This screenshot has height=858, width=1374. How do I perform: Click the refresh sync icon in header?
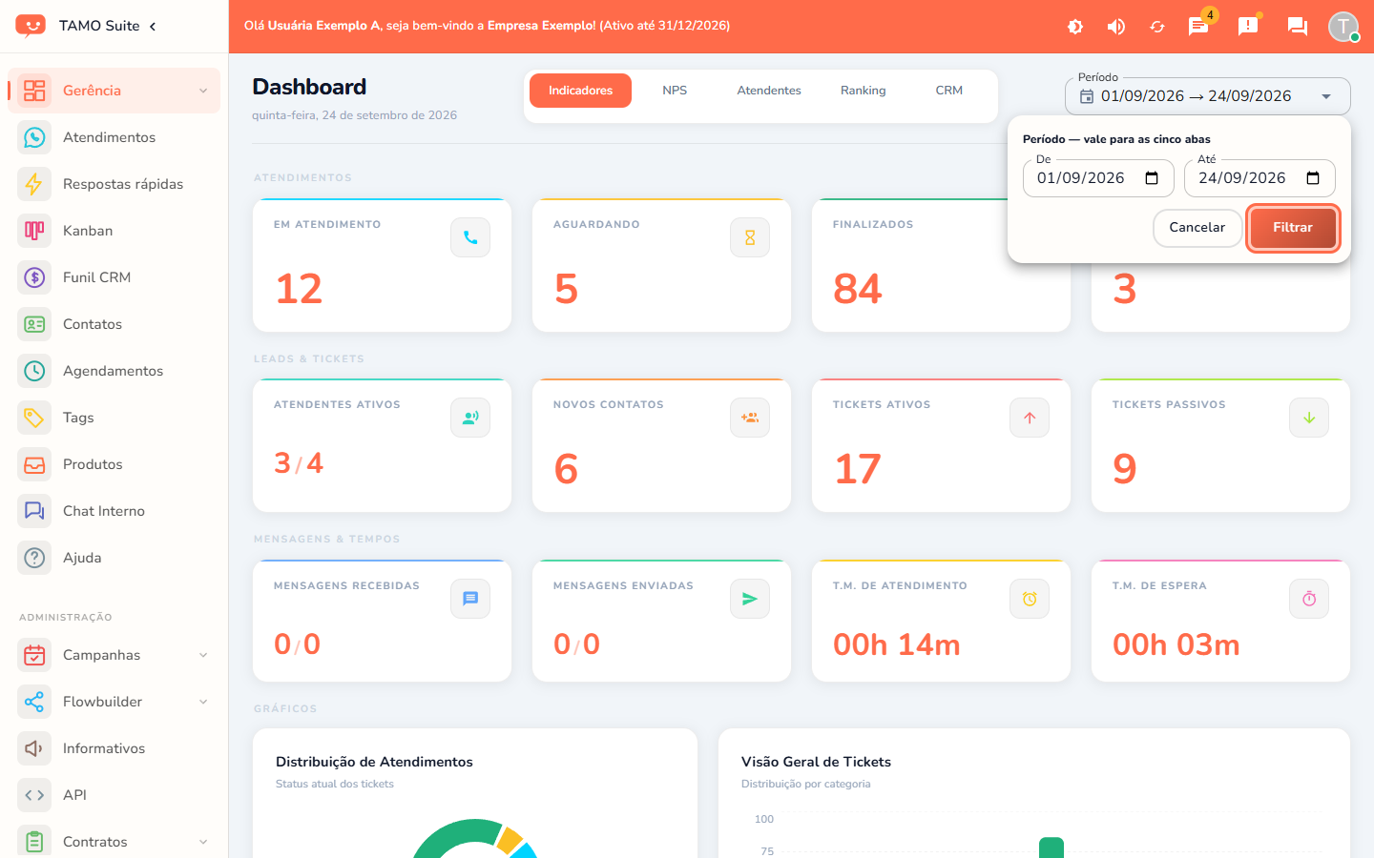1157,27
